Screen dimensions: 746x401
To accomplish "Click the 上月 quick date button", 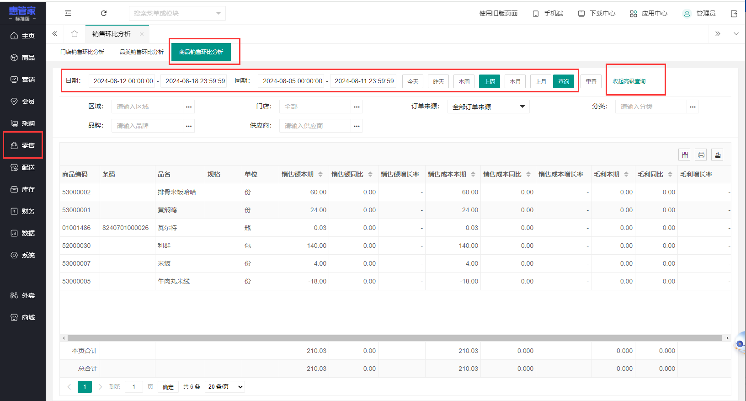I will [541, 81].
